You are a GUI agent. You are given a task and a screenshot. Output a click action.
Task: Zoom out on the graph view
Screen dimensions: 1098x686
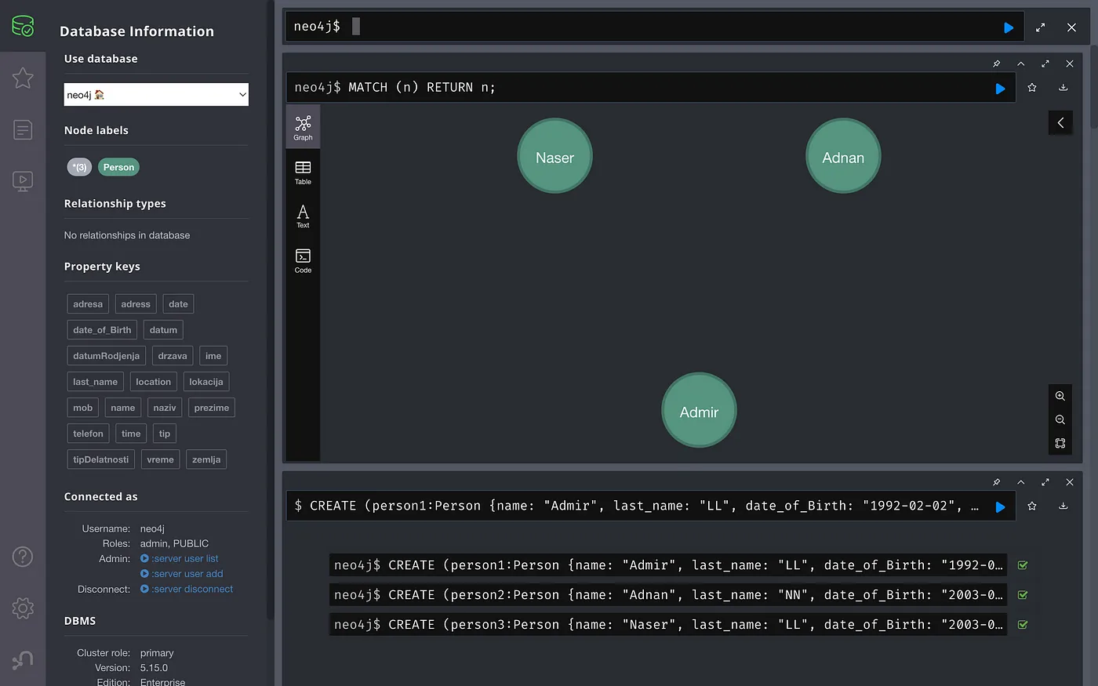(1060, 419)
